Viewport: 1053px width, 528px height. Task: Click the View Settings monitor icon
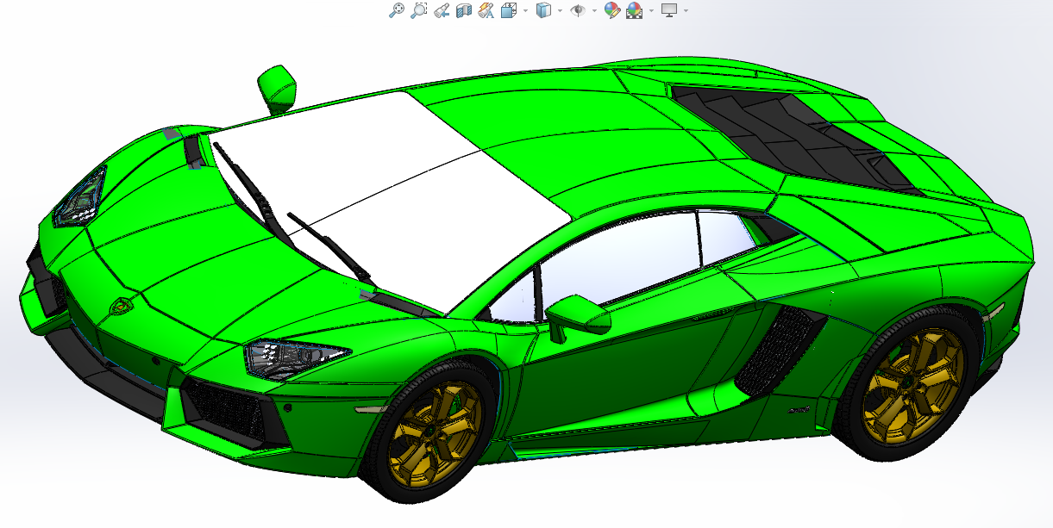670,10
